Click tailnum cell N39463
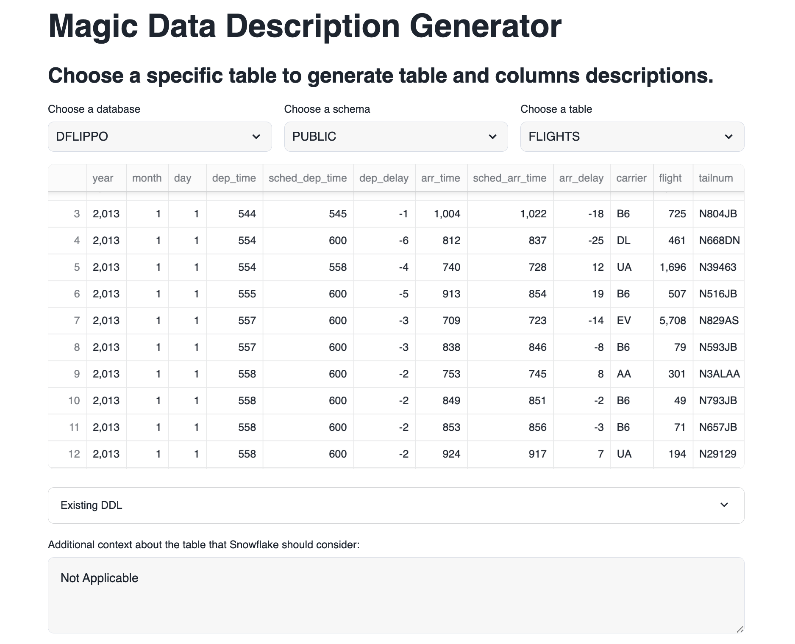This screenshot has width=795, height=644. coord(718,267)
